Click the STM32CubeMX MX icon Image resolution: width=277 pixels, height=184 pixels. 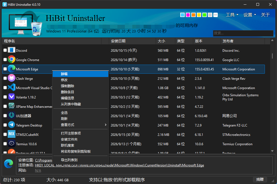click(x=12, y=134)
